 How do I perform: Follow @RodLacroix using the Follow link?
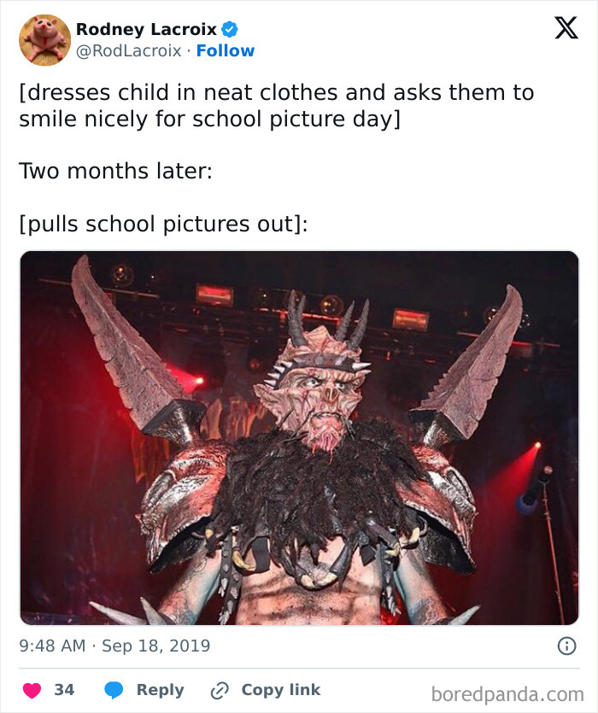pyautogui.click(x=226, y=51)
